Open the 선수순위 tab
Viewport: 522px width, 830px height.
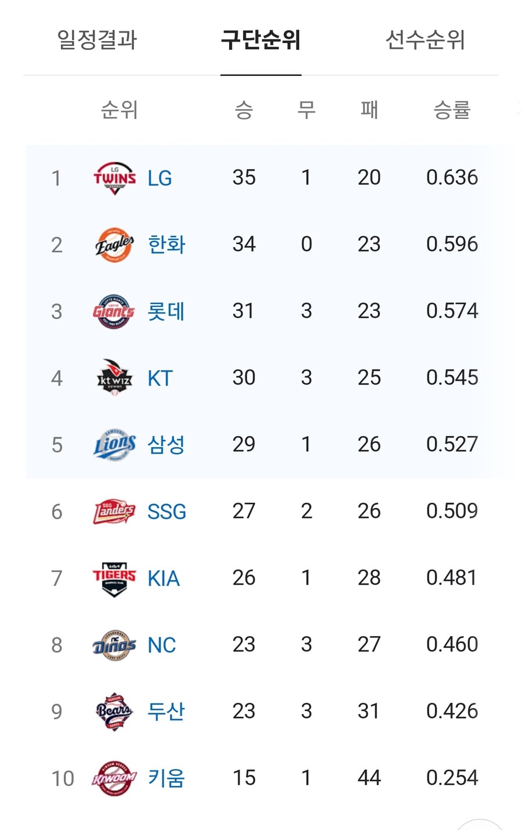coord(425,39)
